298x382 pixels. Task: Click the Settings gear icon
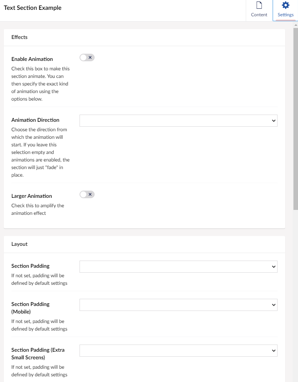click(x=286, y=5)
